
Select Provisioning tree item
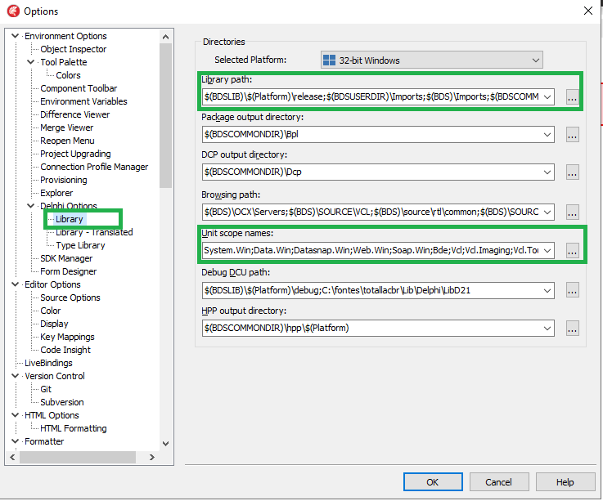[x=64, y=180]
